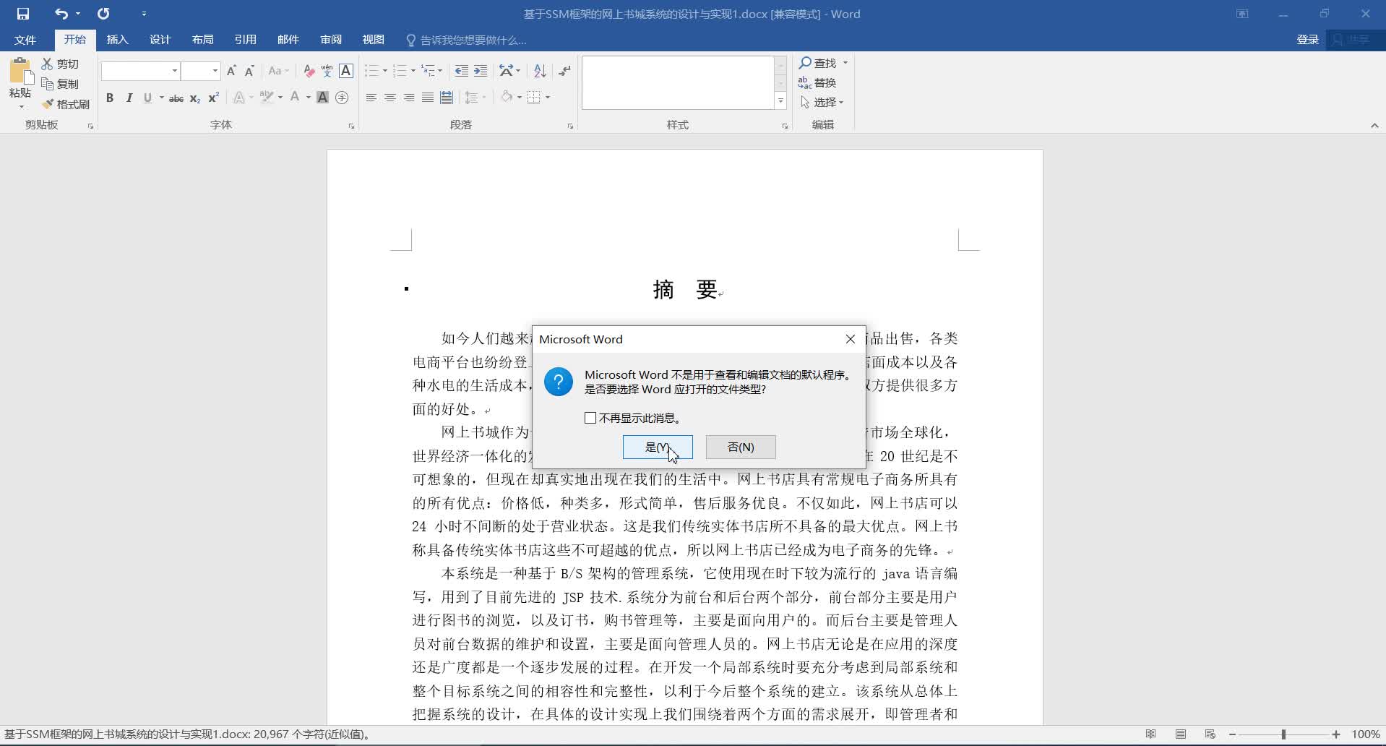The height and width of the screenshot is (746, 1386).
Task: Toggle Strikethrough formatting
Action: point(176,98)
